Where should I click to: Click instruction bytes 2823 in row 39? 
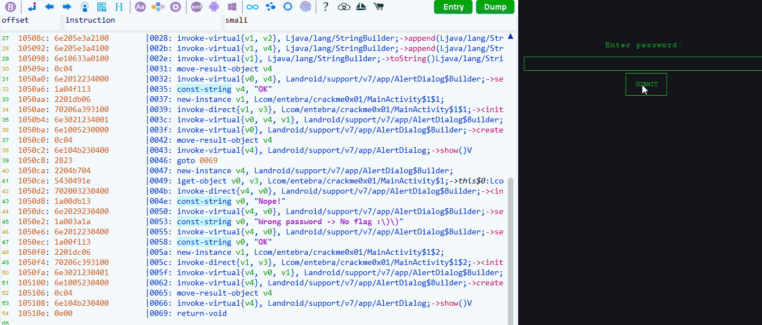coord(63,160)
